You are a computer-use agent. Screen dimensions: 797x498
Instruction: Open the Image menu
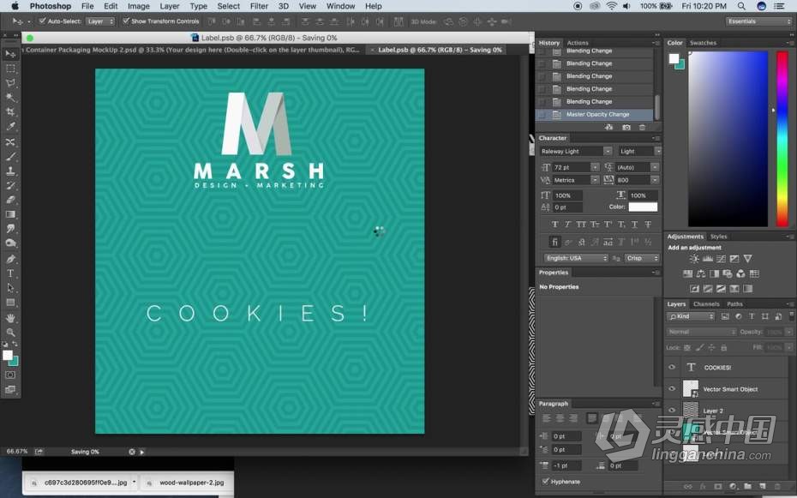click(138, 6)
